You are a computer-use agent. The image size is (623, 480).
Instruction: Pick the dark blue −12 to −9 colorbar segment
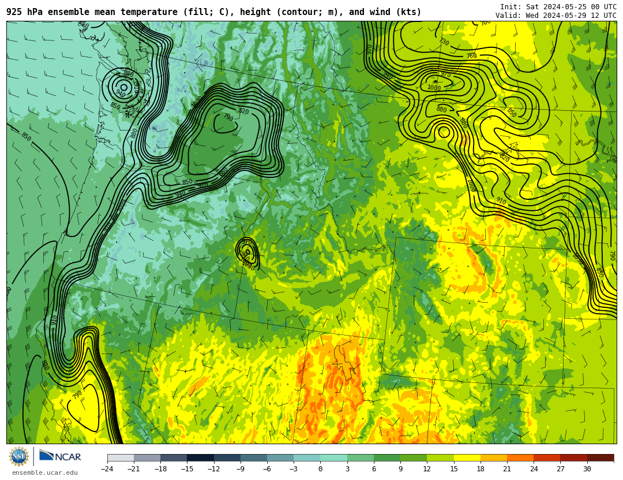[x=227, y=457]
